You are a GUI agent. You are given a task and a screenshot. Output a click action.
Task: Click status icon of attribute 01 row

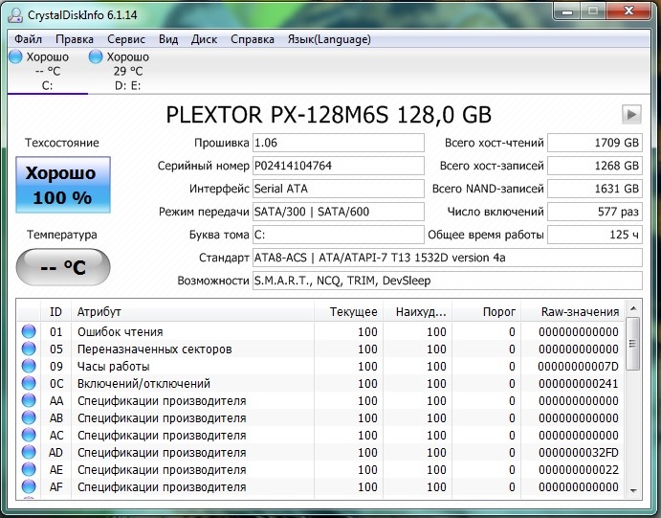[x=29, y=331]
